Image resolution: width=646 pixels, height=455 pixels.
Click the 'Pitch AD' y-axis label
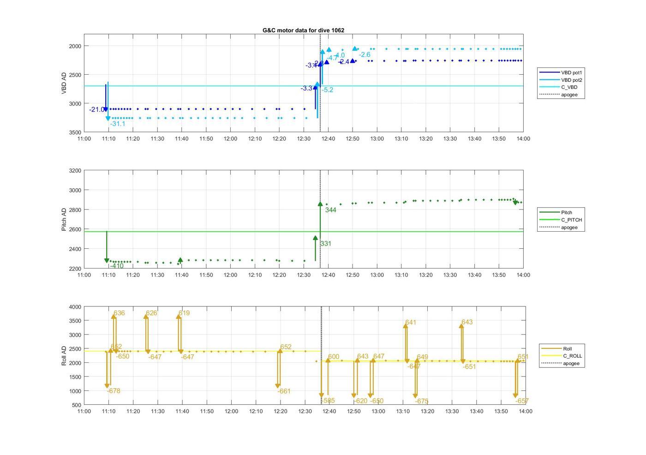(64, 219)
